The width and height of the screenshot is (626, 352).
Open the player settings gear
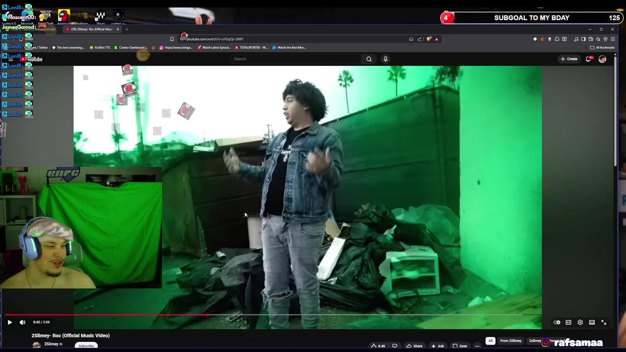pos(580,322)
